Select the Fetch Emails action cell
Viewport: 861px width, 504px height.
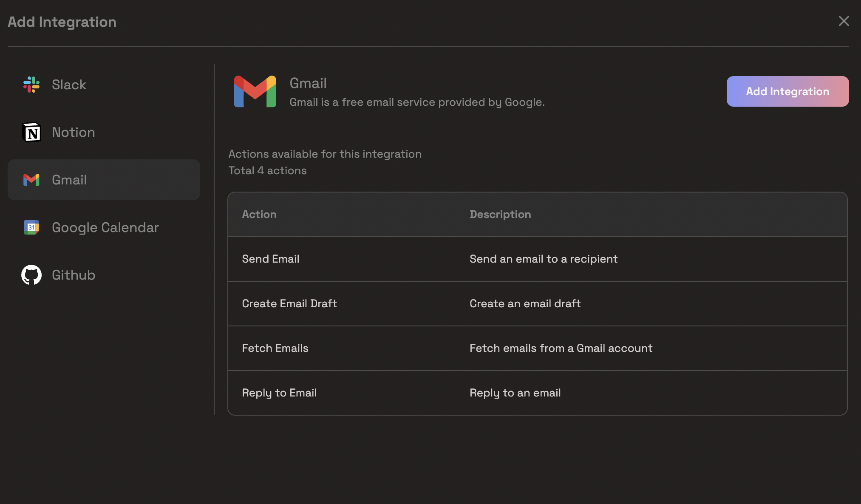click(x=275, y=348)
